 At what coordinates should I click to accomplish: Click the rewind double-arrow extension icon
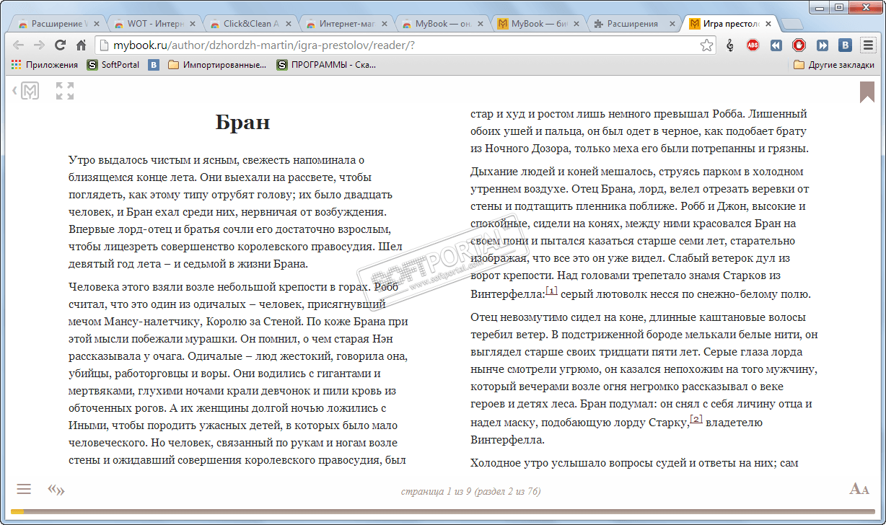point(776,45)
